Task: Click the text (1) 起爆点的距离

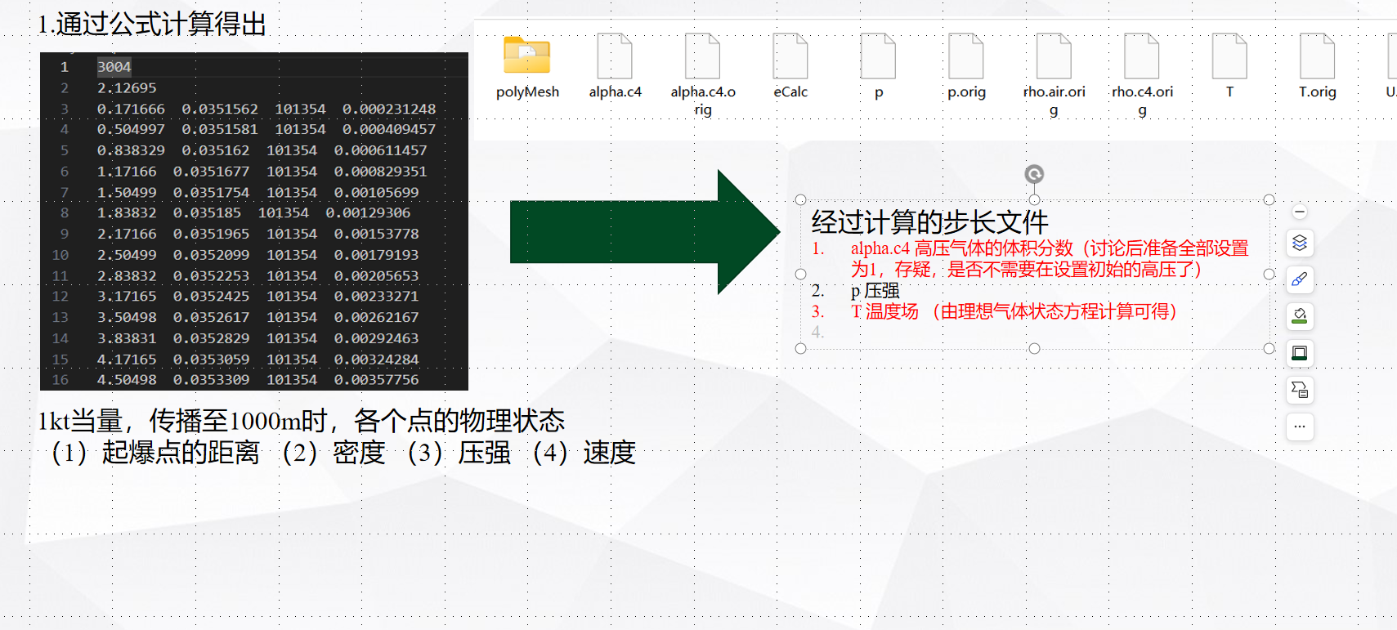Action: click(154, 453)
